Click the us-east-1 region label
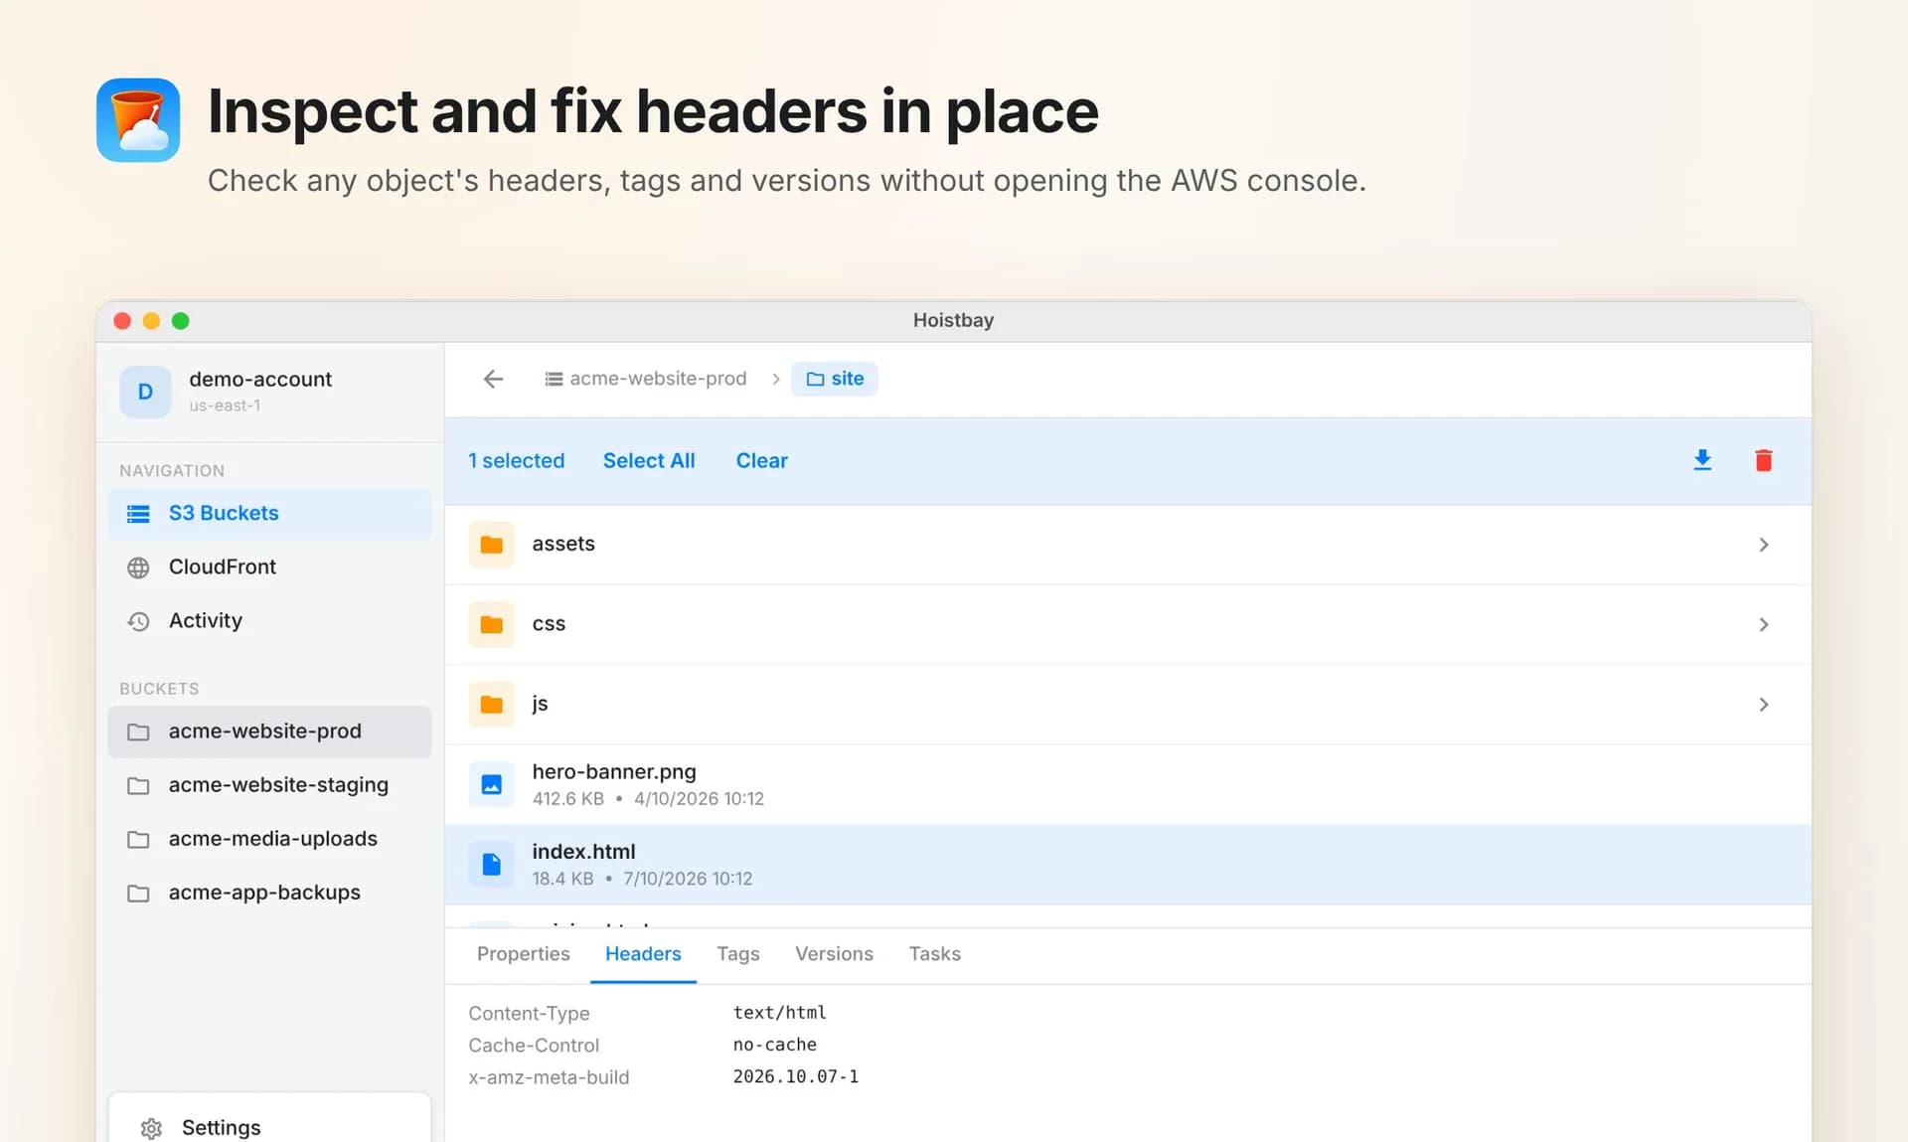This screenshot has width=1908, height=1142. click(x=225, y=406)
